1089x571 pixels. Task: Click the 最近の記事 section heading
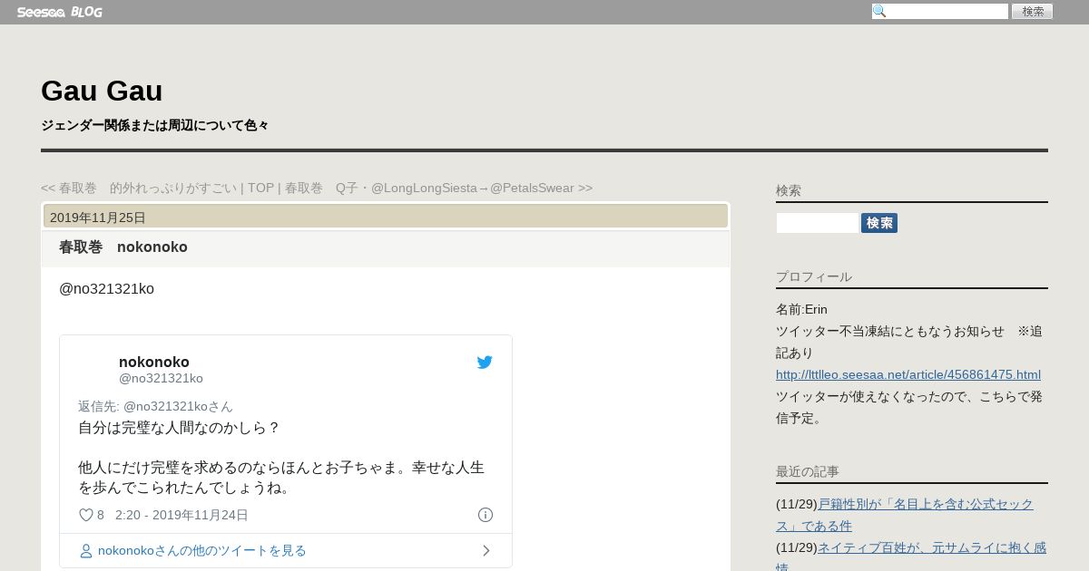point(808,471)
